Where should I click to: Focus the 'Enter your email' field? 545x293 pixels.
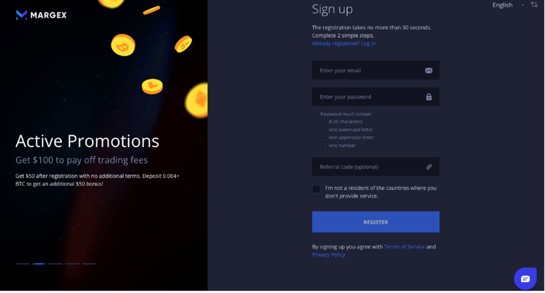click(369, 71)
